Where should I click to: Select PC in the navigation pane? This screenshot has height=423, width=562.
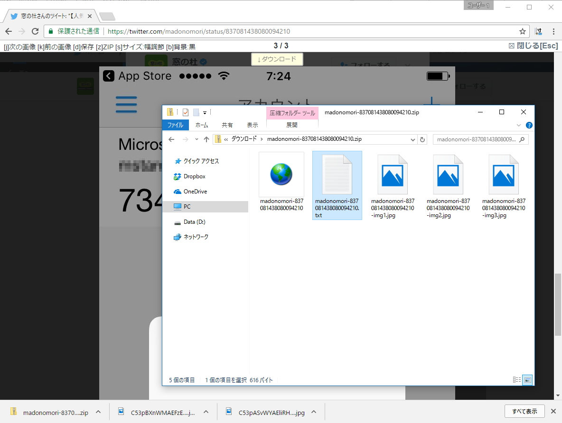206,207
